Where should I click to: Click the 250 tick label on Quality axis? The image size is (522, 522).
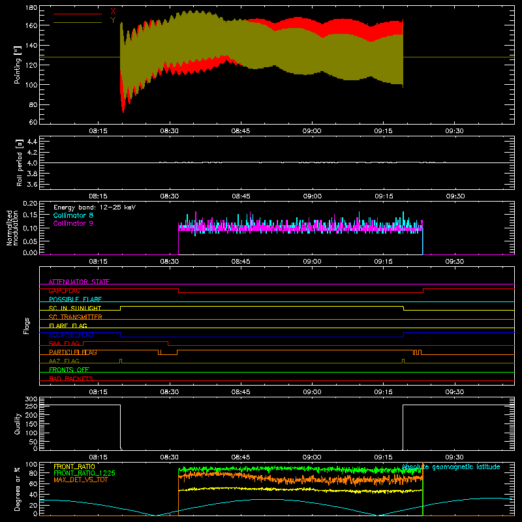[31, 407]
